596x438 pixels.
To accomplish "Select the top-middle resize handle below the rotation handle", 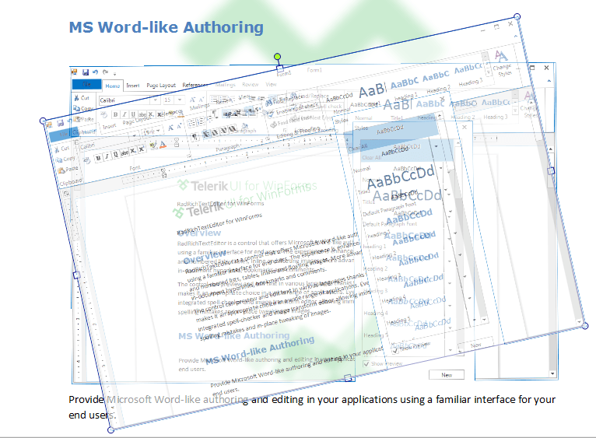I will (x=280, y=68).
